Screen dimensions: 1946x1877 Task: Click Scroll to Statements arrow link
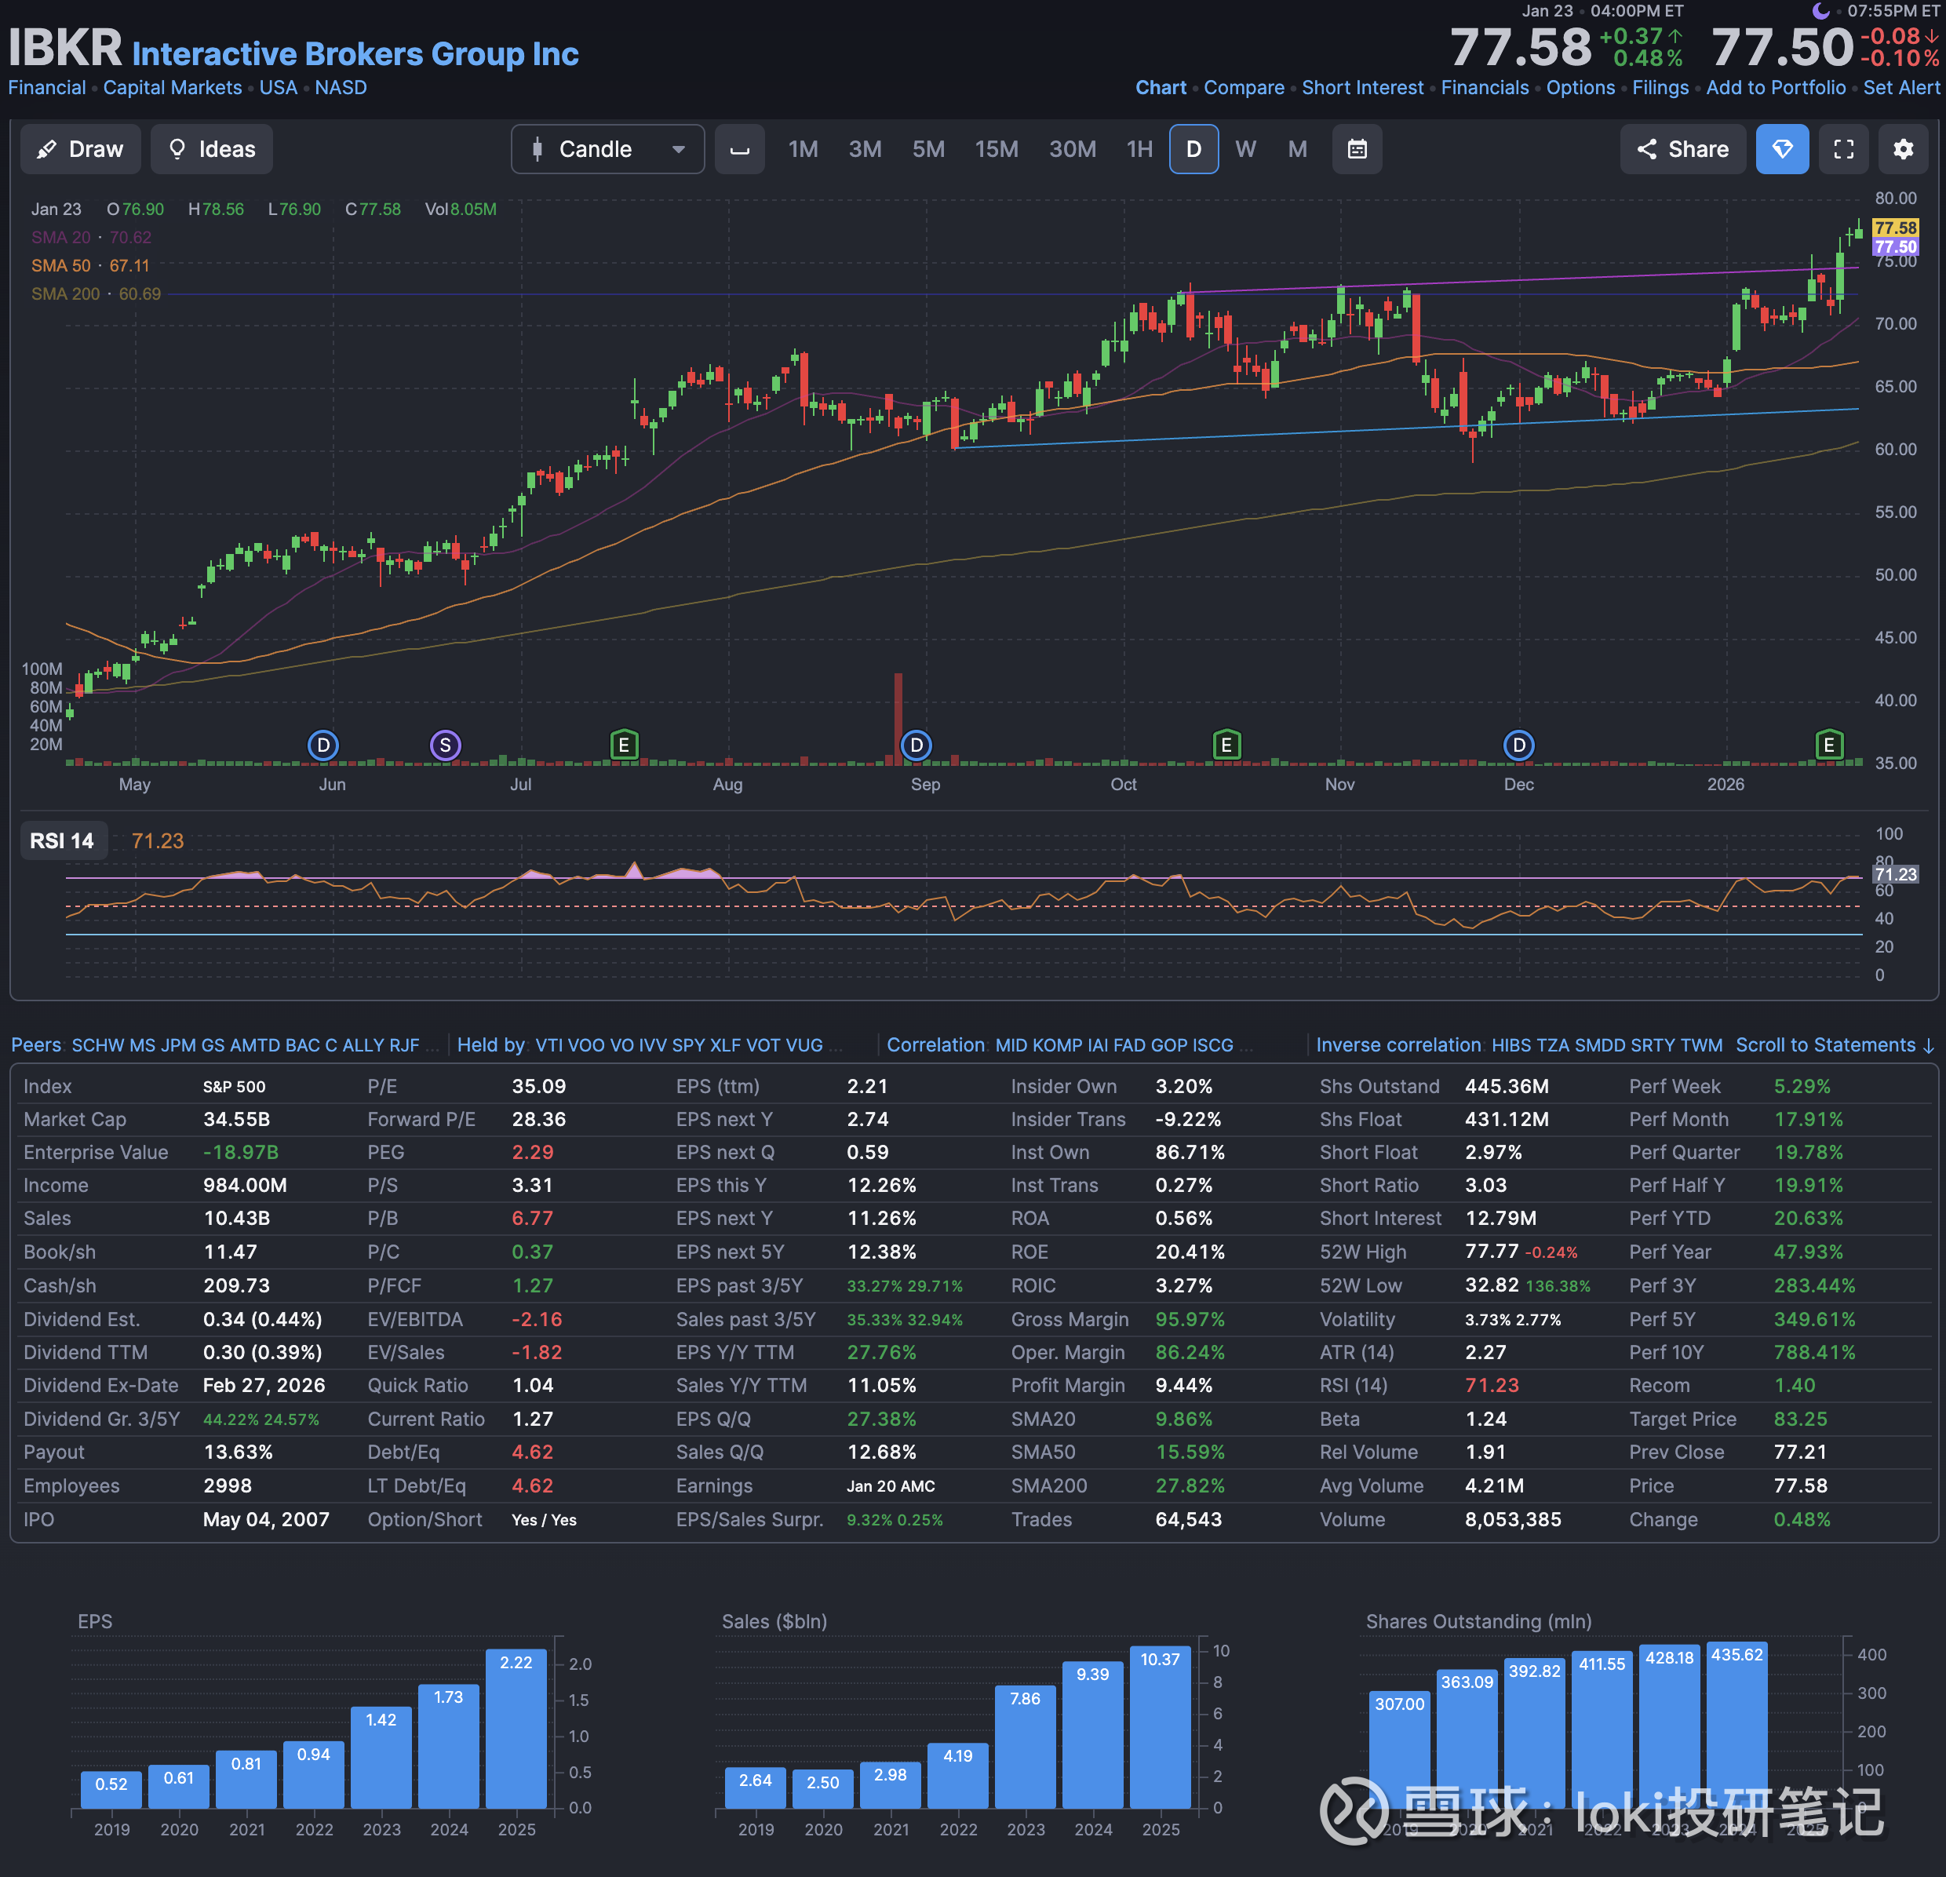point(1835,1044)
